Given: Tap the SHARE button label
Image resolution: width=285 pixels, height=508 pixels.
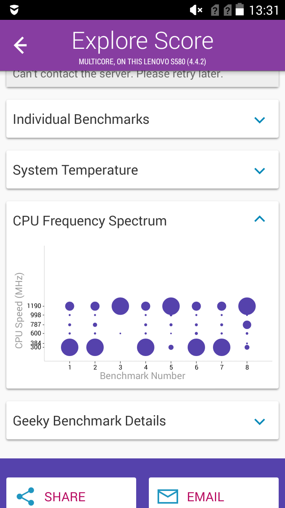Looking at the screenshot, I should coord(65,497).
